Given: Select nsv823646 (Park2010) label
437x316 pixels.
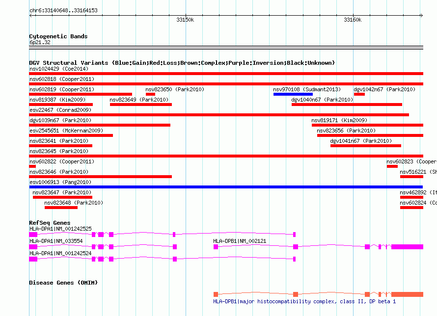Looking at the screenshot, I should click(59, 172).
